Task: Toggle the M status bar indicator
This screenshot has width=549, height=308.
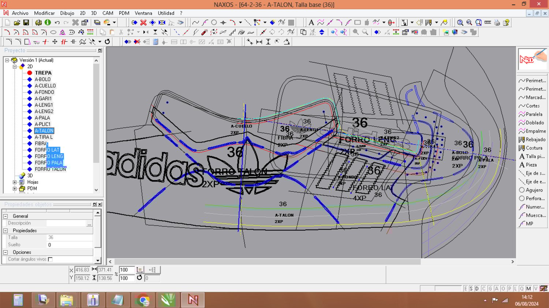Action: (x=529, y=289)
